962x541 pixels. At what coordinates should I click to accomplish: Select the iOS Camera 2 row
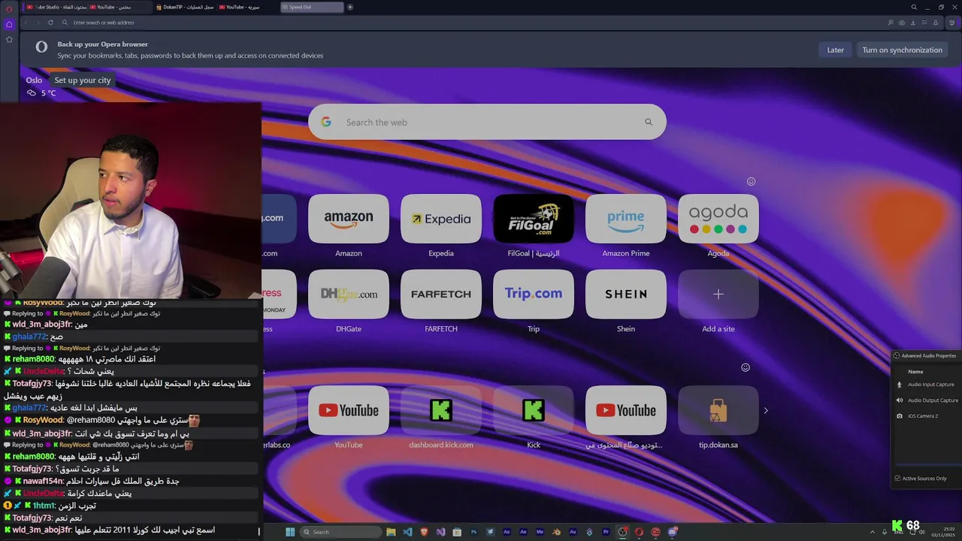tap(927, 416)
